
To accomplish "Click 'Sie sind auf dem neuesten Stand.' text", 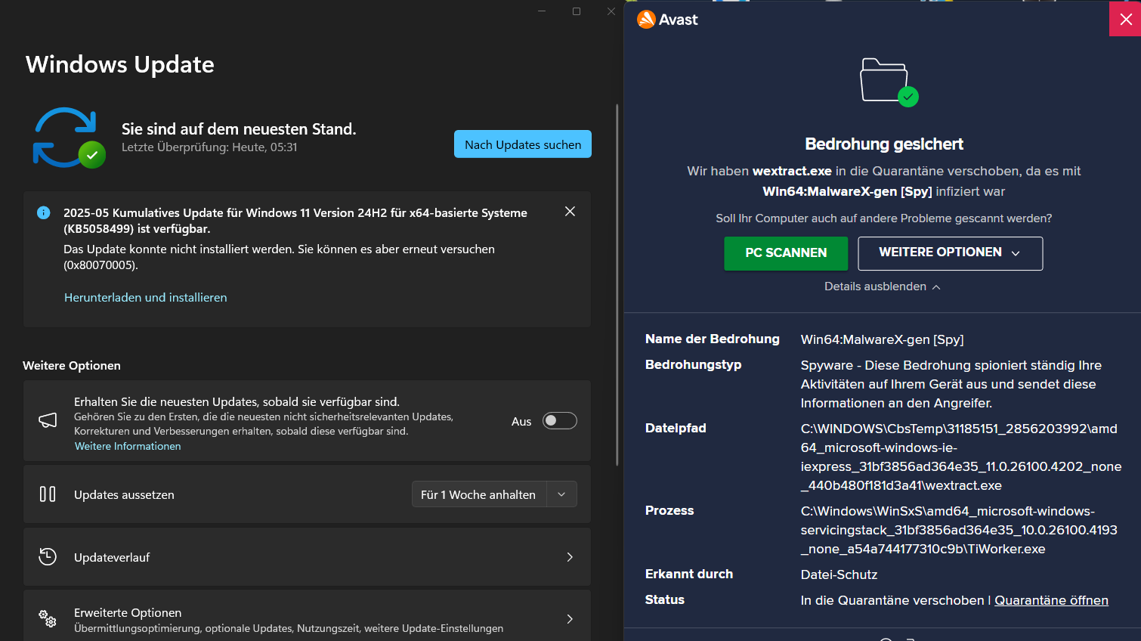I will pos(239,129).
